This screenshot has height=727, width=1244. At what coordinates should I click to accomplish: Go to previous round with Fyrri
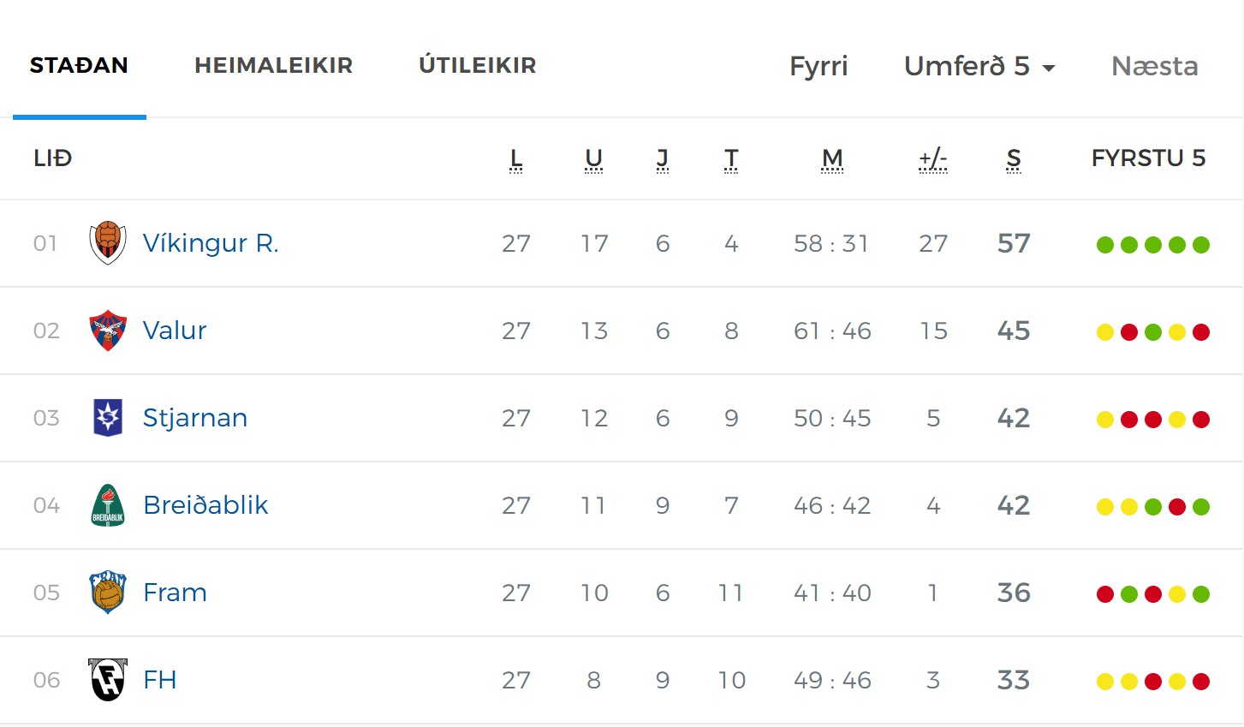[818, 66]
